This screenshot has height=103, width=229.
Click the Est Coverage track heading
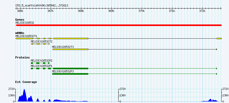click(x=26, y=82)
